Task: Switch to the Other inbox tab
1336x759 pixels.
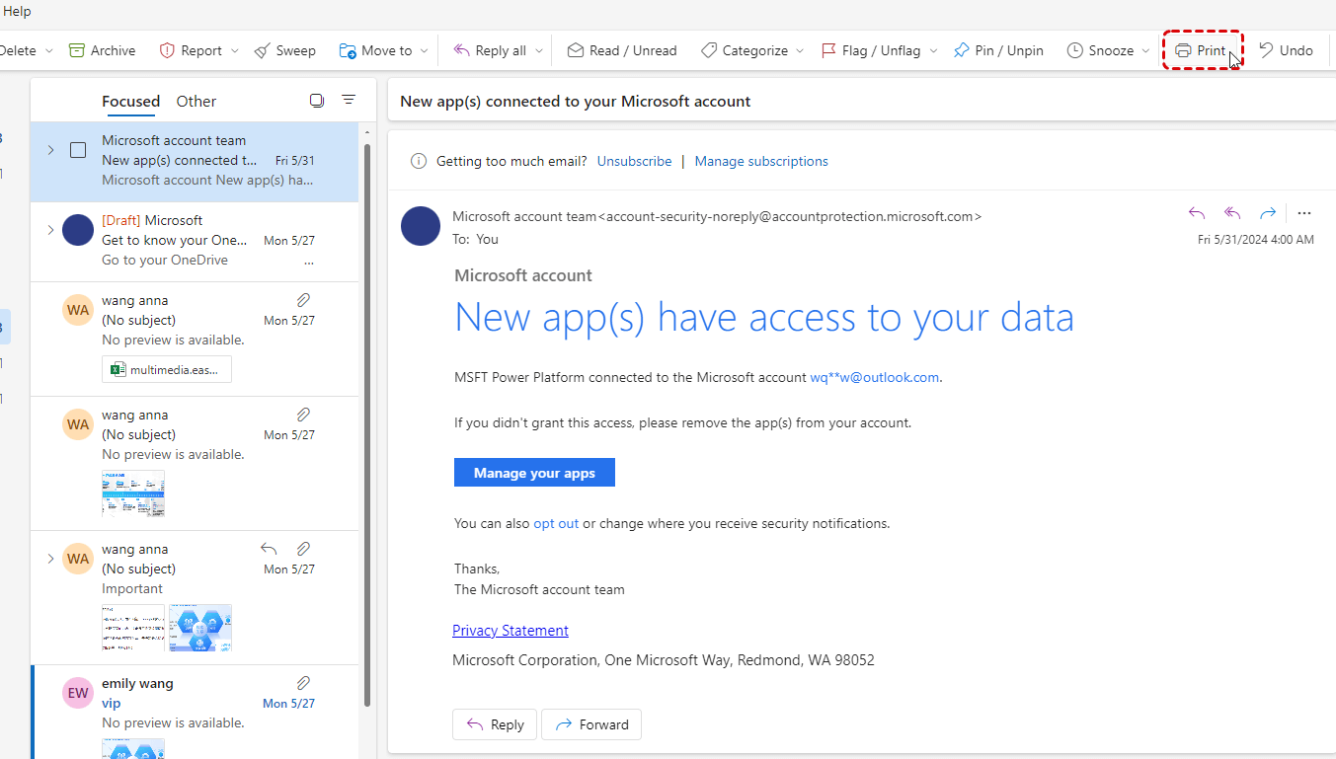Action: pyautogui.click(x=196, y=101)
